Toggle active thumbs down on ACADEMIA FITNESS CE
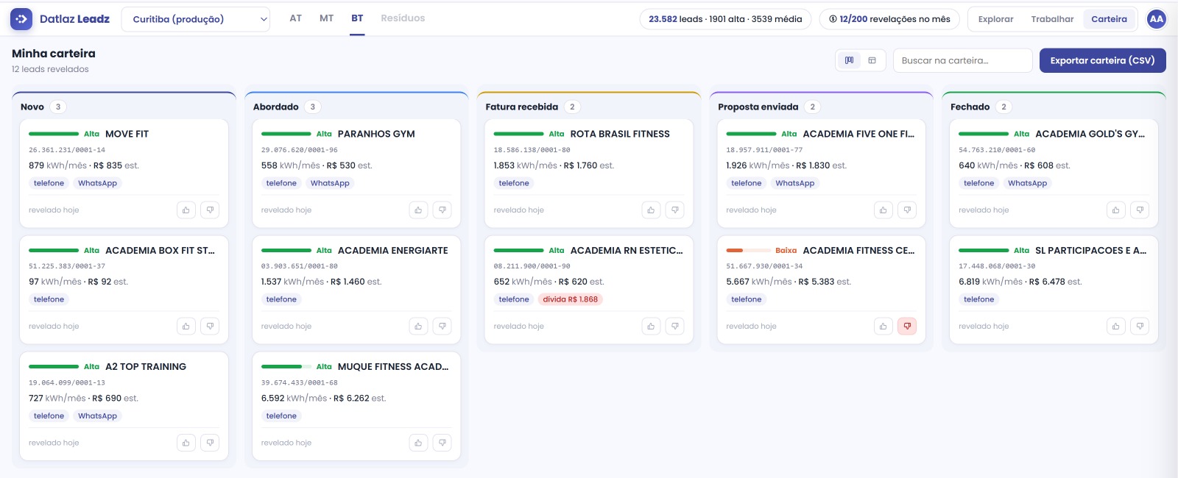Viewport: 1178px width, 478px height. coord(907,327)
